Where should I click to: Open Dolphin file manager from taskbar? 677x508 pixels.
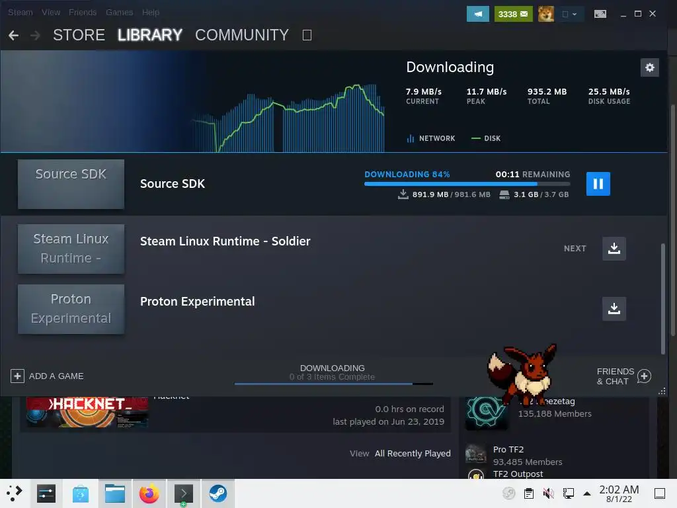(115, 493)
